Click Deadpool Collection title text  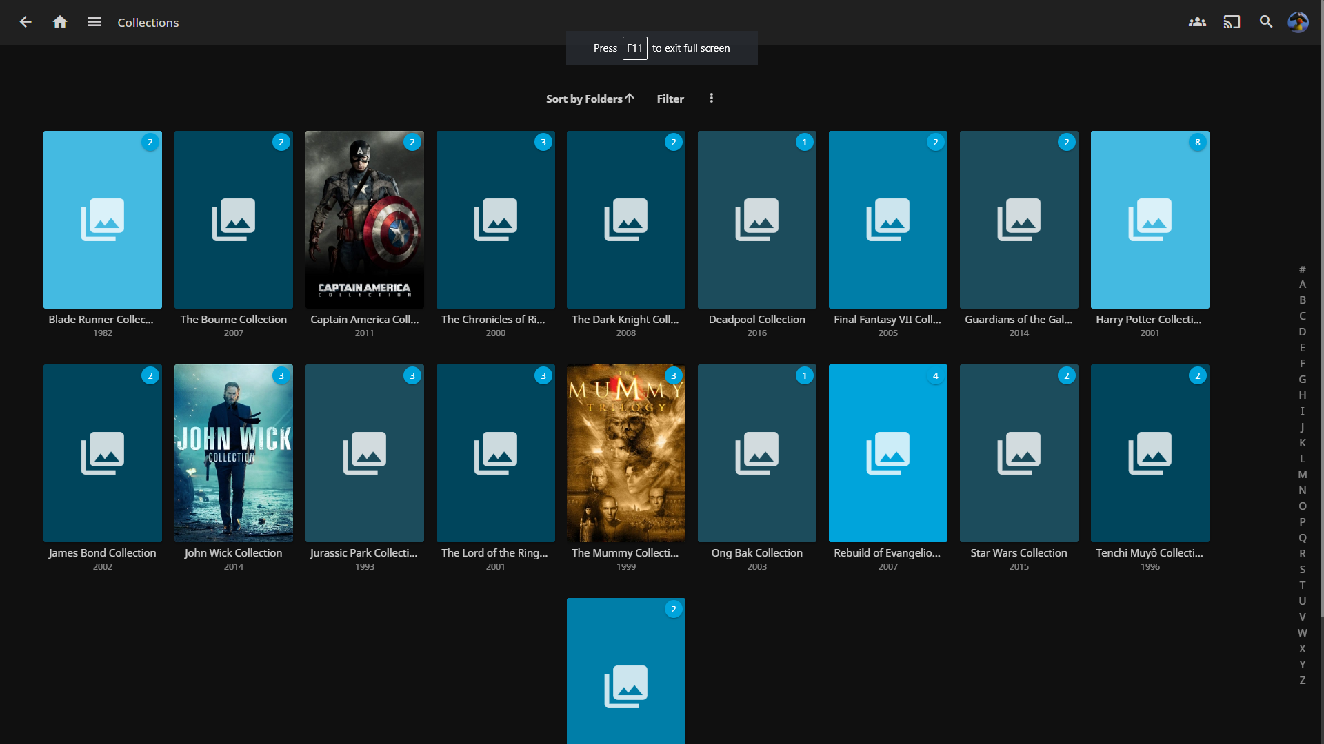coord(756,320)
